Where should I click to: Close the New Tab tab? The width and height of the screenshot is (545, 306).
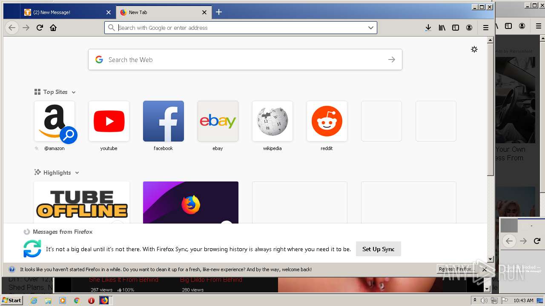(x=204, y=12)
